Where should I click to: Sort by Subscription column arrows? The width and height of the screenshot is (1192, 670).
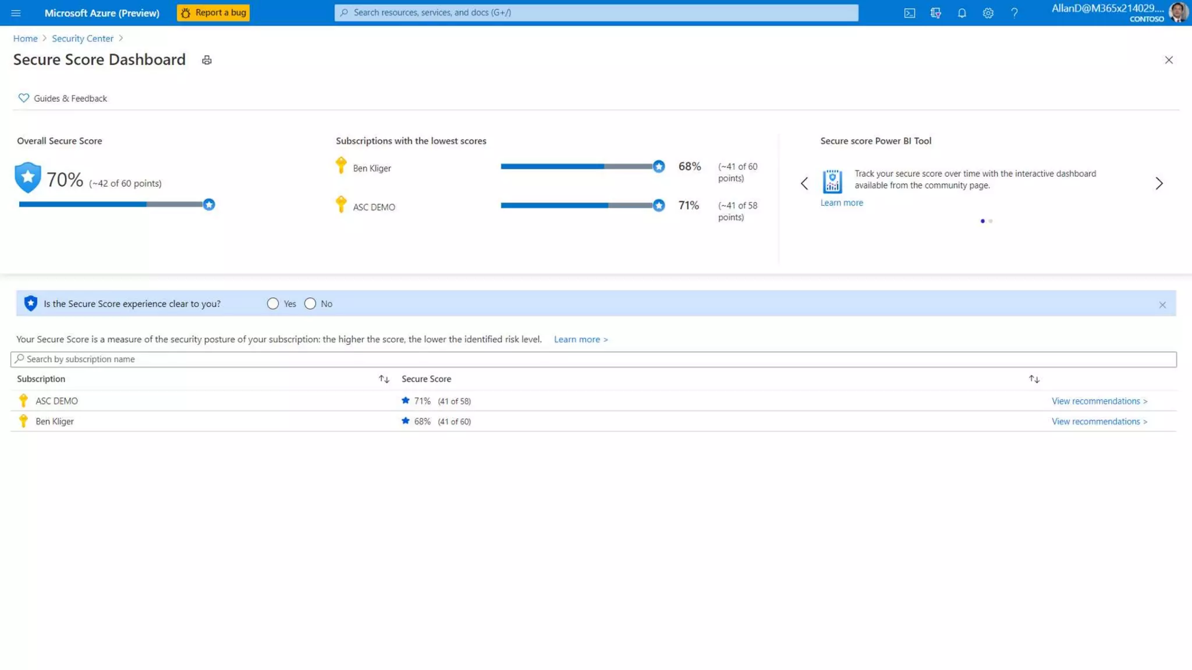(x=384, y=379)
